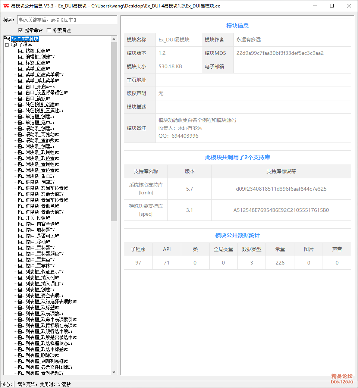The image size is (358, 388).
Task: Click the app icon in the title bar
Action: pos(6,6)
